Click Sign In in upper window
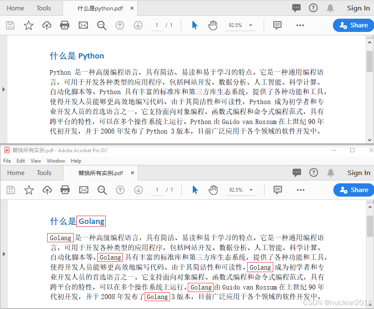Image resolution: width=374 pixels, height=309 pixels. 358,8
